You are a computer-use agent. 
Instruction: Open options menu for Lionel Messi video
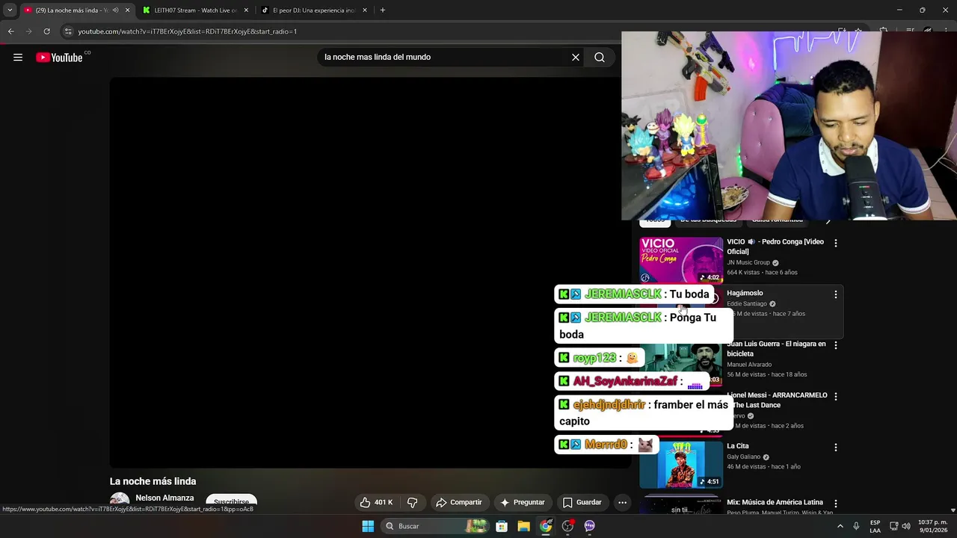(836, 396)
